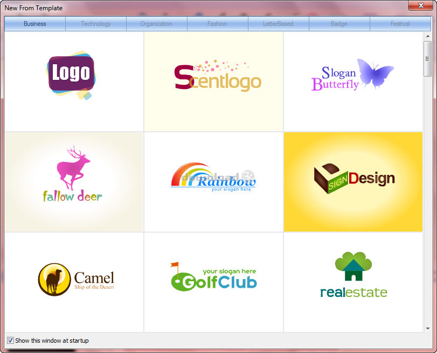Browse the Badge template category
The image size is (437, 353).
tap(339, 24)
